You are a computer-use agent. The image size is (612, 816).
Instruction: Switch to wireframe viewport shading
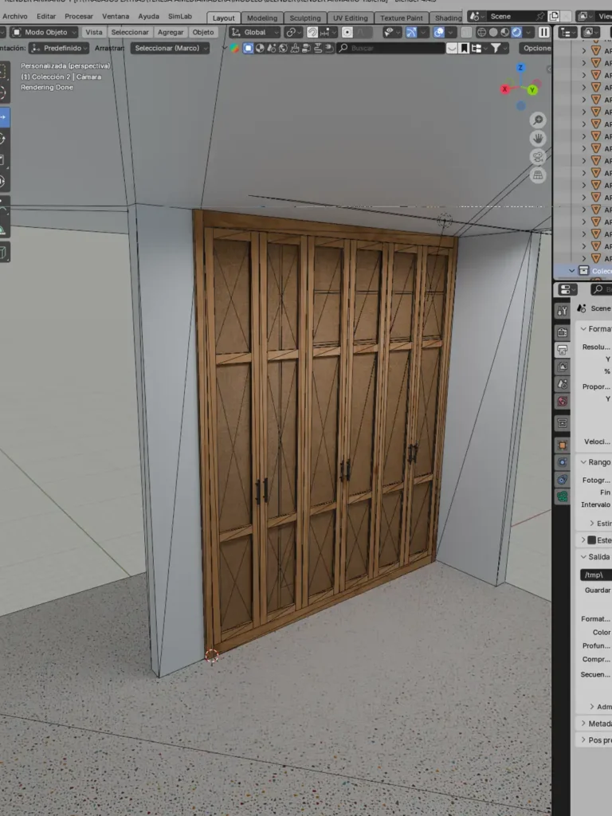[482, 32]
